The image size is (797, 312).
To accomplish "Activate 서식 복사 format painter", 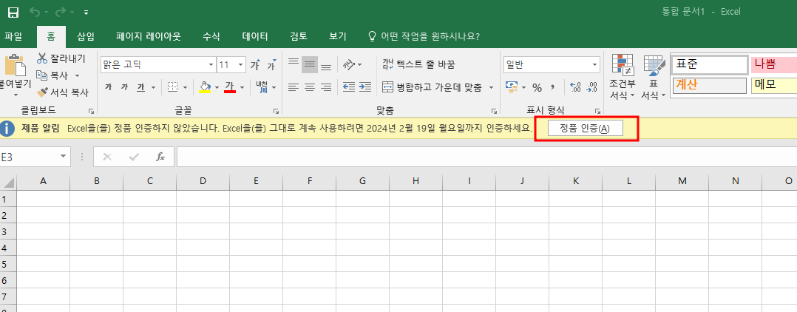I will [63, 92].
